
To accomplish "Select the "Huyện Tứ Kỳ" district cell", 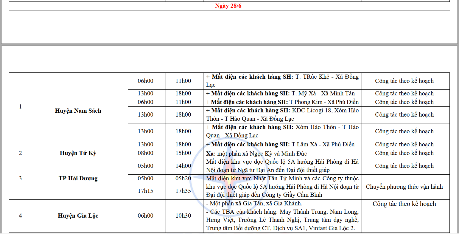I will [78, 153].
